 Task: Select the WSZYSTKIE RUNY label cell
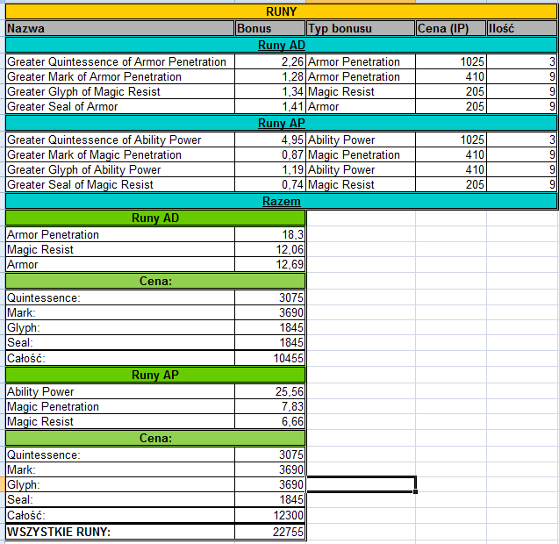[x=120, y=532]
